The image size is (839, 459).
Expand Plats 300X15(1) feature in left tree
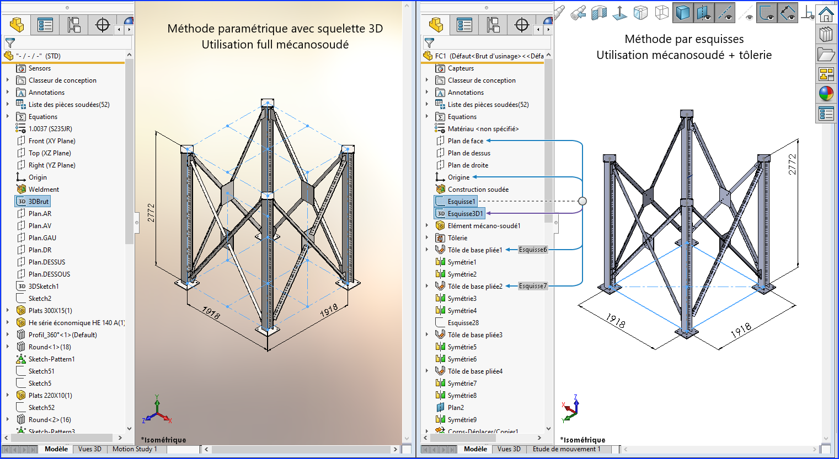click(x=8, y=311)
